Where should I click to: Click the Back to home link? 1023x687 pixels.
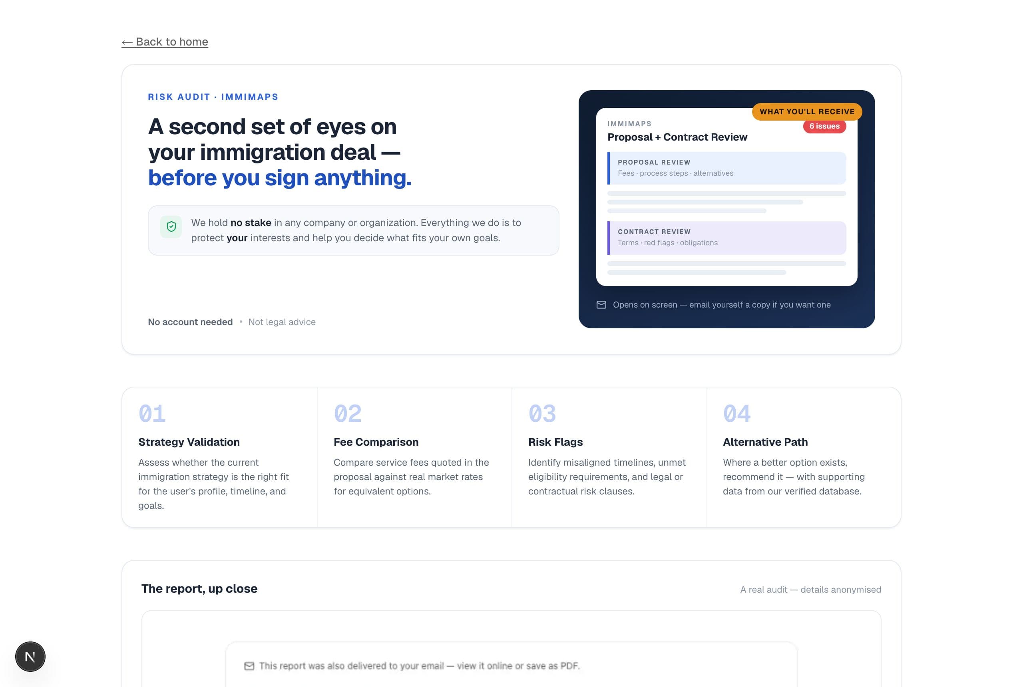(165, 42)
